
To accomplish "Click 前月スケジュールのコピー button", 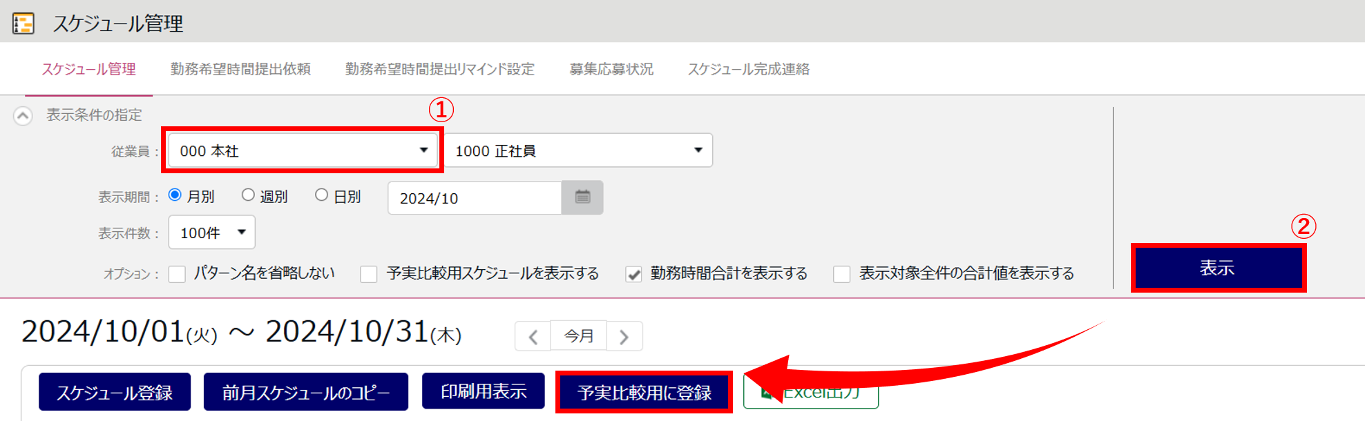I will 306,392.
